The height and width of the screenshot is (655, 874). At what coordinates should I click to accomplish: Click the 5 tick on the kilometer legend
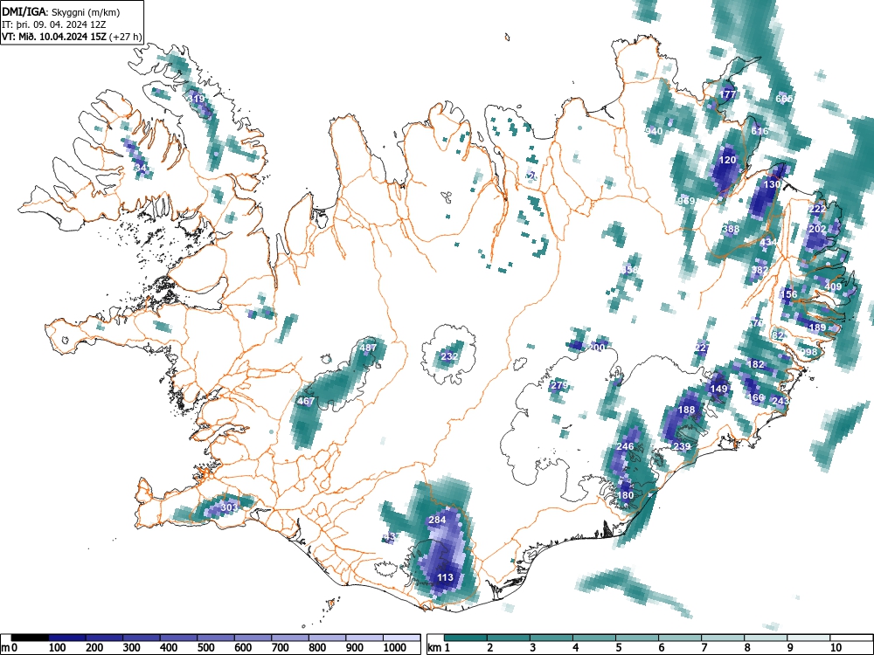[x=619, y=648]
